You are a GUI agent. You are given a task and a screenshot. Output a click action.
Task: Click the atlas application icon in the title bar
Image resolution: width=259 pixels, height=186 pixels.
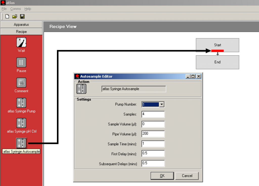click(x=3, y=3)
